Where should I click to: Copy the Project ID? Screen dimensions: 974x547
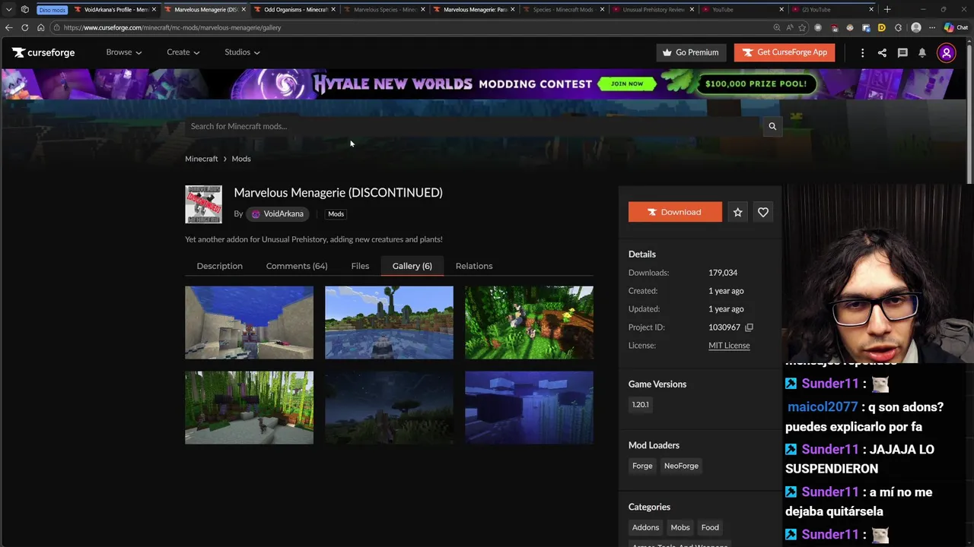click(x=749, y=327)
